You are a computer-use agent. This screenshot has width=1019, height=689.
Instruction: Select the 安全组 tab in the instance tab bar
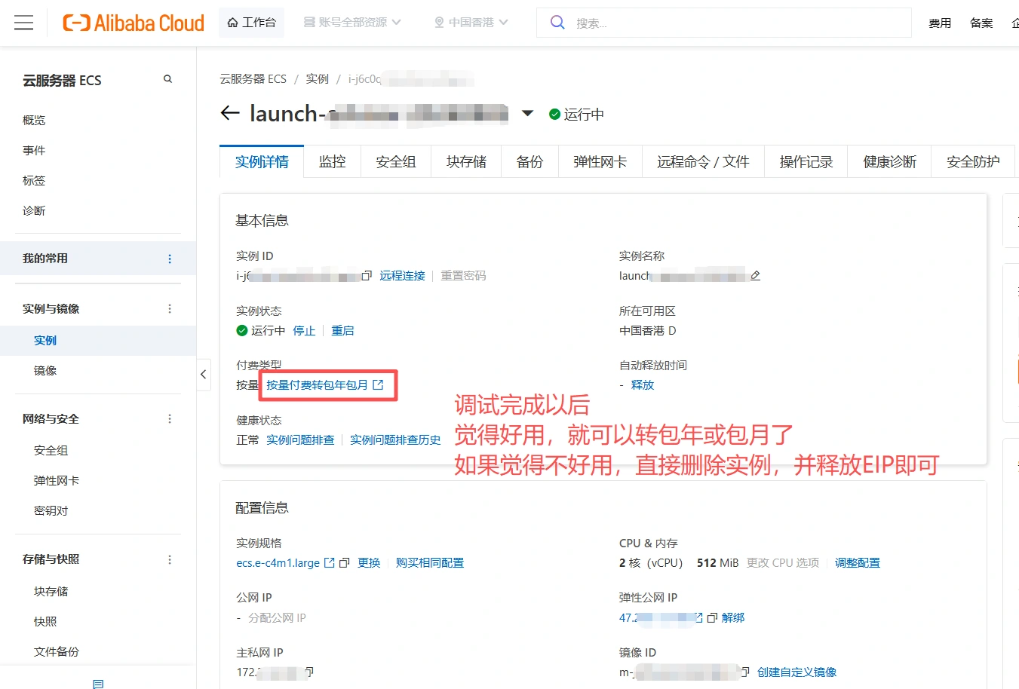click(396, 161)
